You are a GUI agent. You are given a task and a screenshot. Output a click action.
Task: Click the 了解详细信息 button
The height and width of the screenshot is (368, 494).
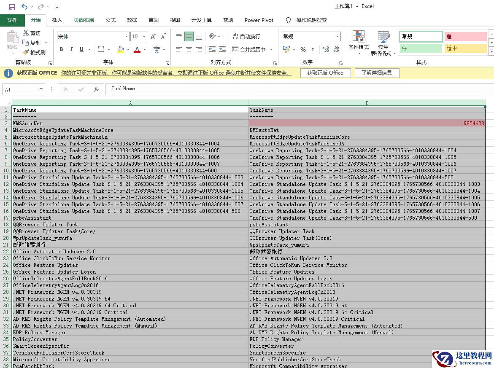point(377,73)
